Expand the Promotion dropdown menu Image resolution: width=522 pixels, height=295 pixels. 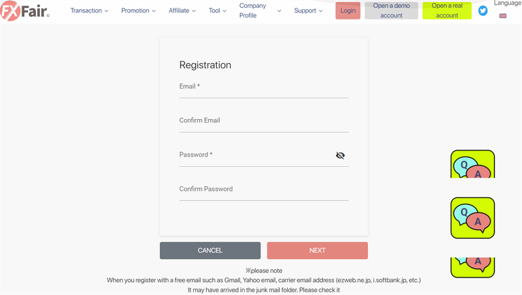point(138,10)
